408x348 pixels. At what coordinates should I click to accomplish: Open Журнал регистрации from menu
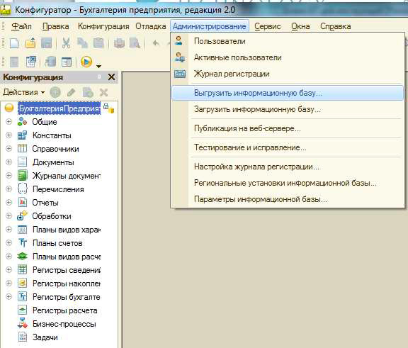point(288,74)
